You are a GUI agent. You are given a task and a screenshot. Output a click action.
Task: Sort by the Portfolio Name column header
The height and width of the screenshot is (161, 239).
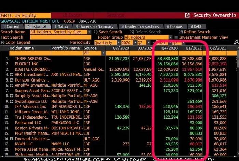66,48
